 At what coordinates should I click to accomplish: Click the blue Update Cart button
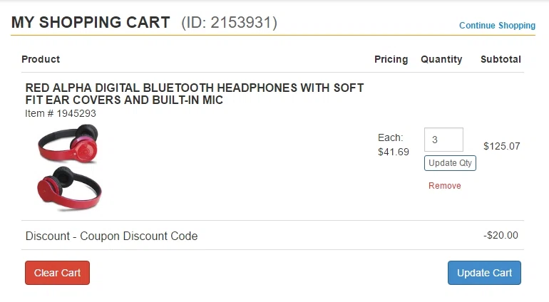click(484, 273)
